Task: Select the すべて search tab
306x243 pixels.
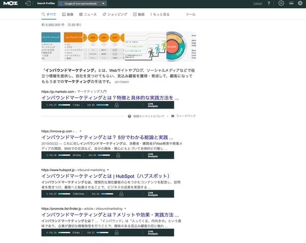Action: pos(49,14)
